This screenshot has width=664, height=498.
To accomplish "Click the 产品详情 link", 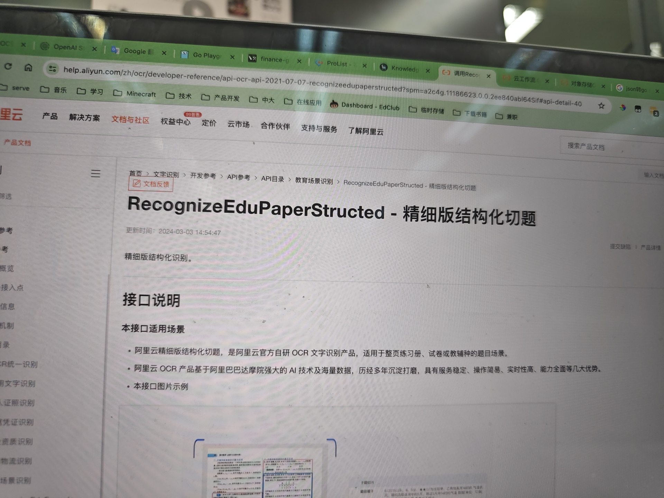I will pos(651,248).
